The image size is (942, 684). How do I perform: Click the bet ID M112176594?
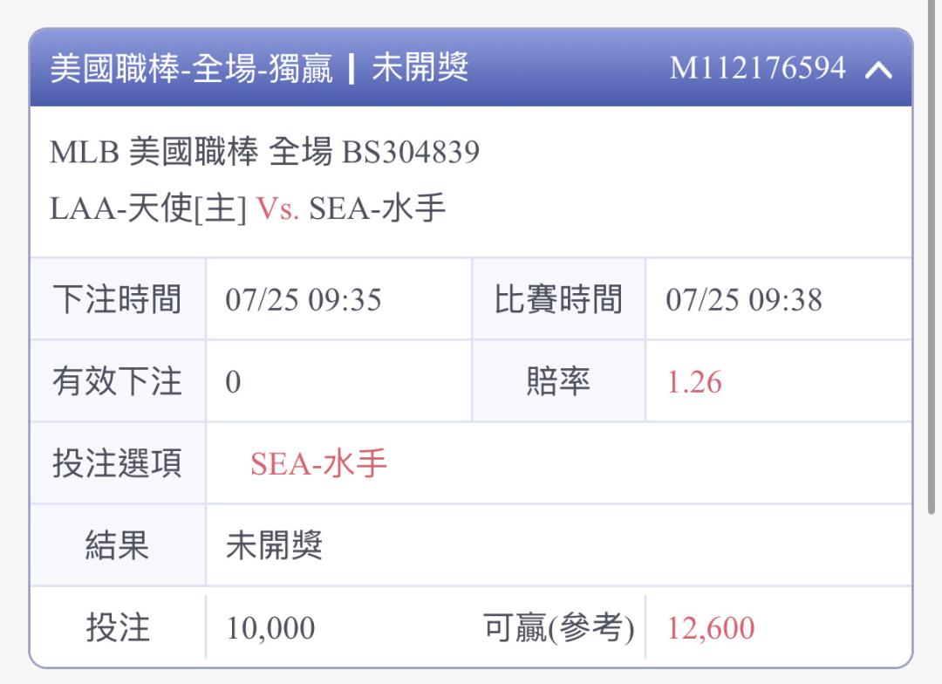click(x=758, y=67)
